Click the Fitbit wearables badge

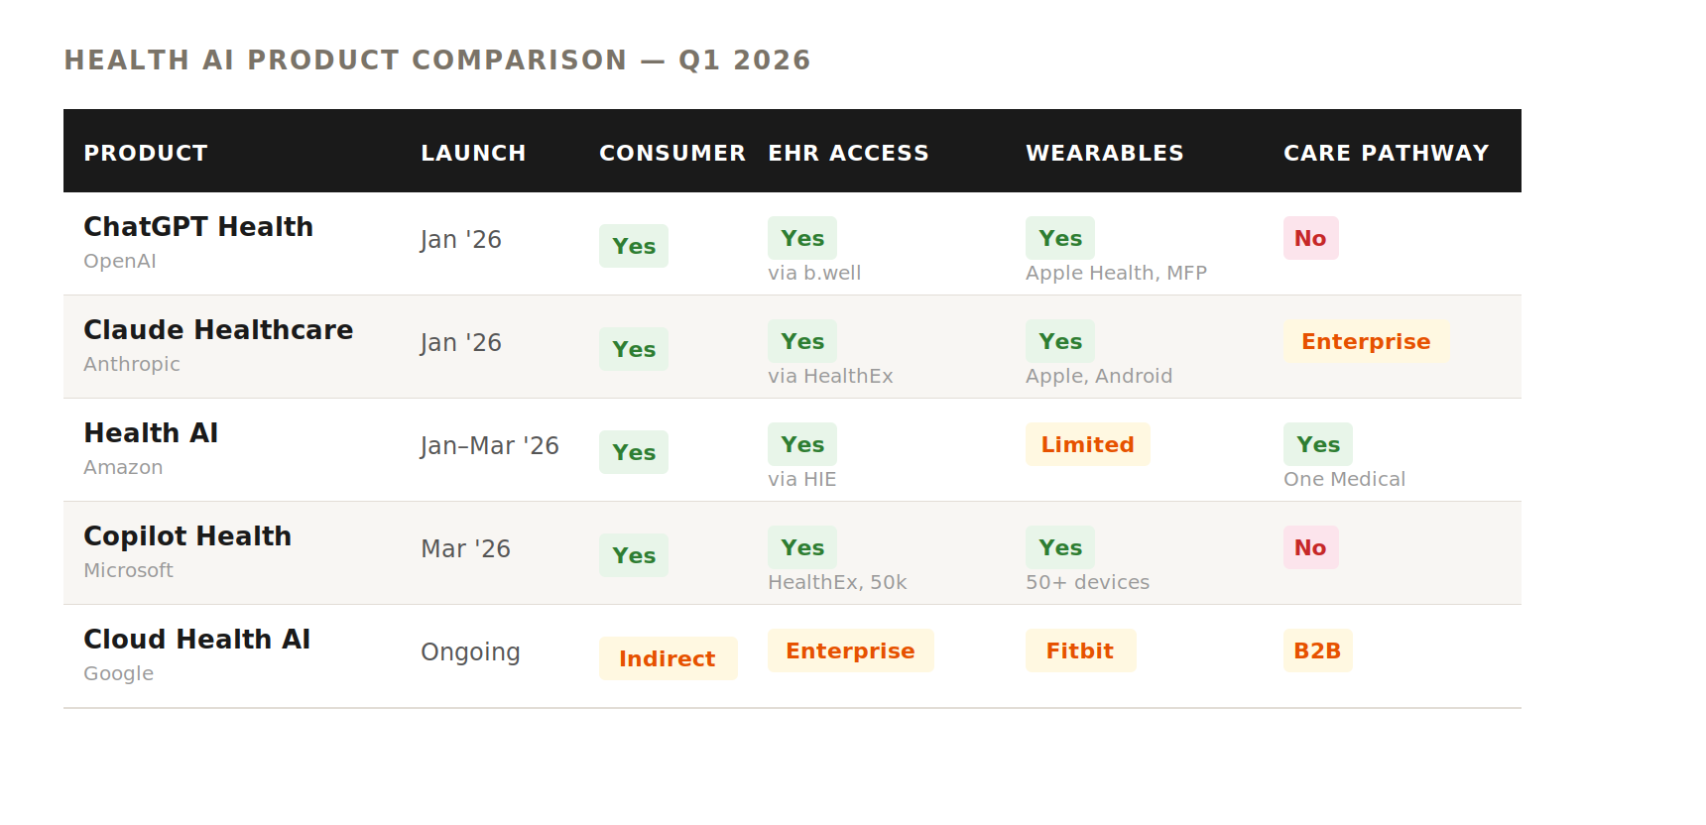[x=1079, y=650]
